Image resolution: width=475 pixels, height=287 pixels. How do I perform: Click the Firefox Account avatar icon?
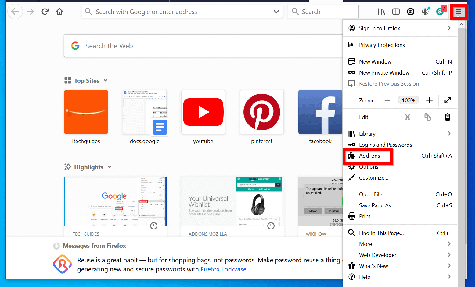pyautogui.click(x=425, y=11)
